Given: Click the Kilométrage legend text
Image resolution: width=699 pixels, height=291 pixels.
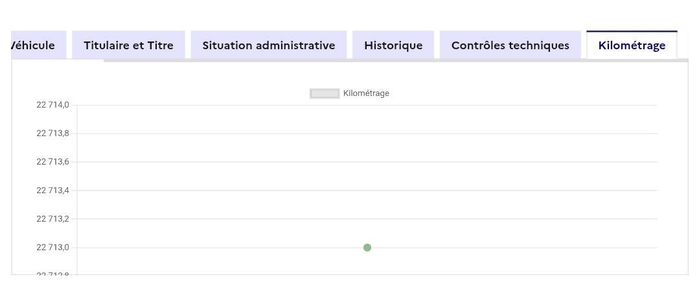Looking at the screenshot, I should (366, 93).
